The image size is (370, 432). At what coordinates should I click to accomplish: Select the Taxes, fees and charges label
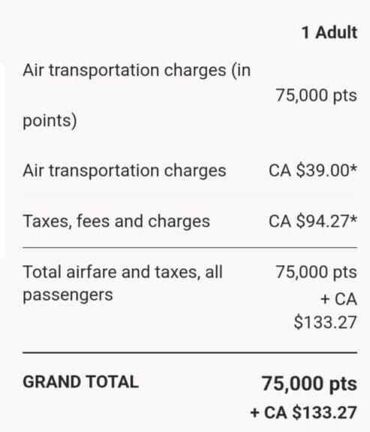pyautogui.click(x=116, y=221)
